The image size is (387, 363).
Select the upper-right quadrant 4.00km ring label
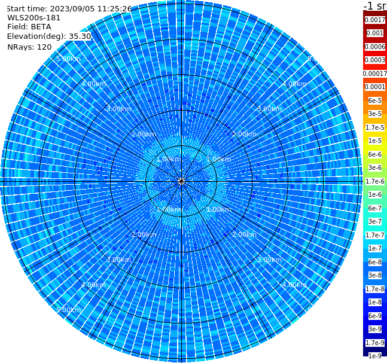294,84
